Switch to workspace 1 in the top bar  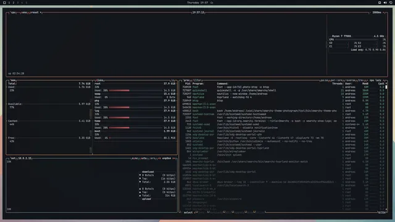(9, 2)
